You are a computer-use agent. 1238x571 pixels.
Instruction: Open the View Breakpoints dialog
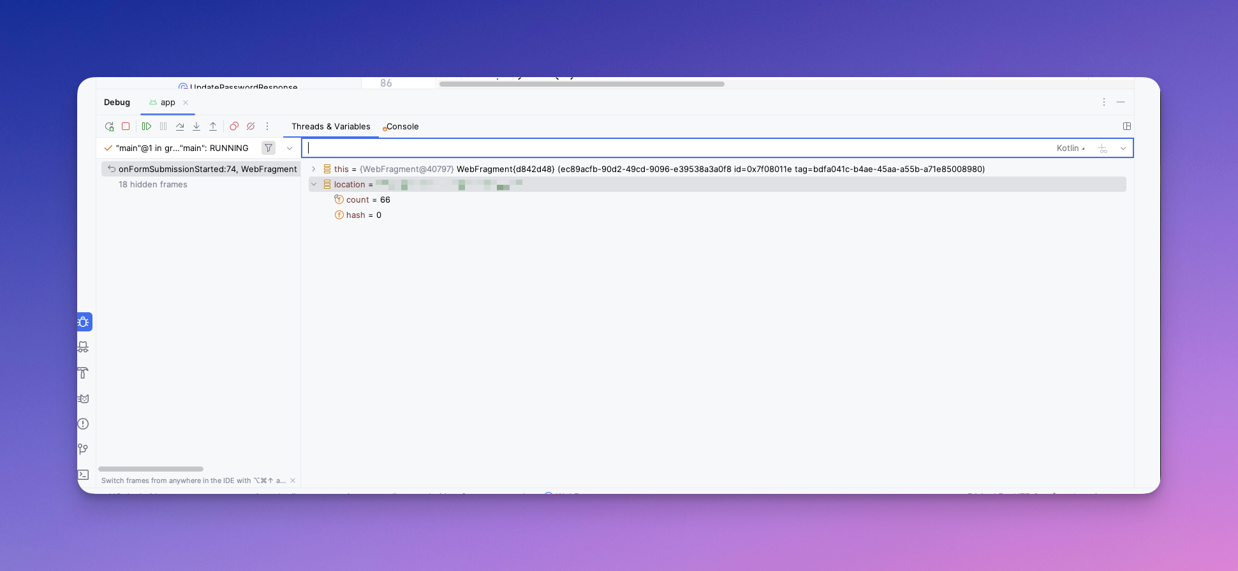[x=234, y=127]
